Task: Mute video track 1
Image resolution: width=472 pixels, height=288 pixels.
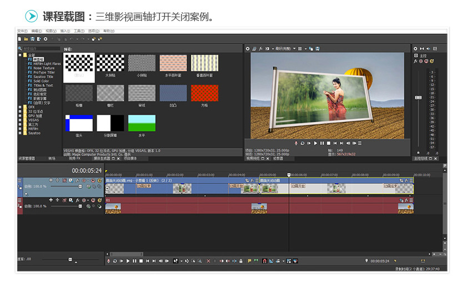Action: [x=93, y=181]
